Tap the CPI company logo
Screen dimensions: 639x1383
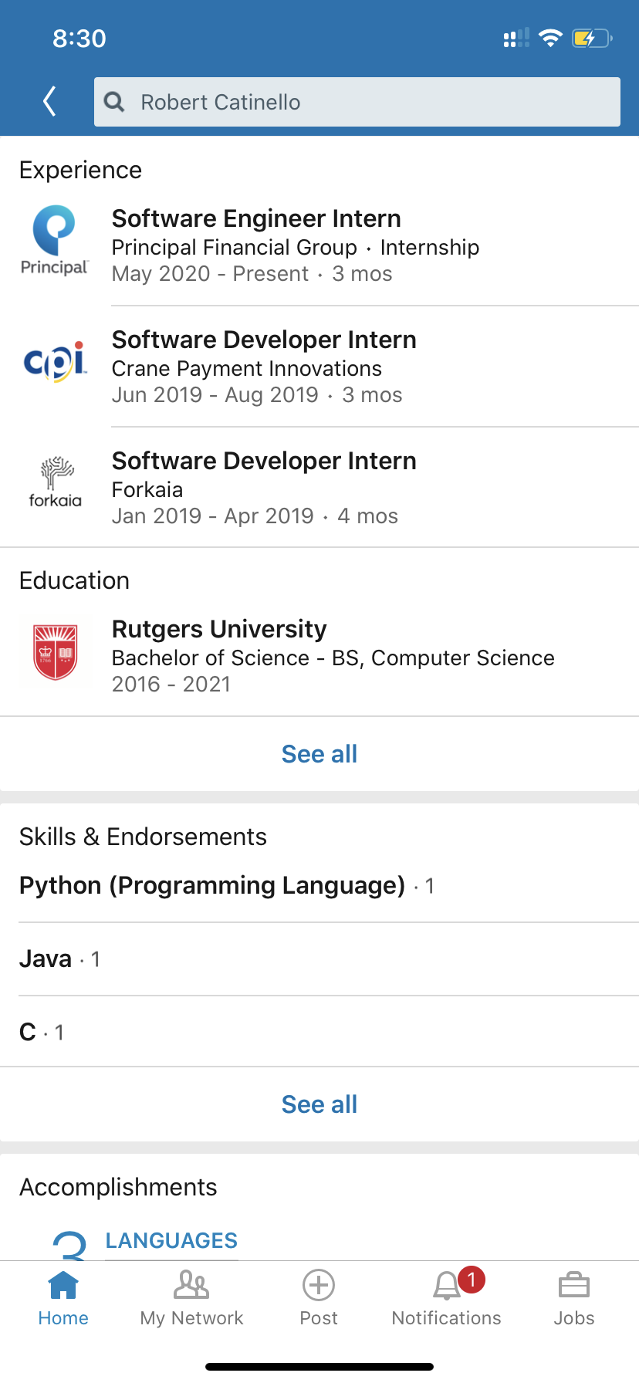point(55,361)
